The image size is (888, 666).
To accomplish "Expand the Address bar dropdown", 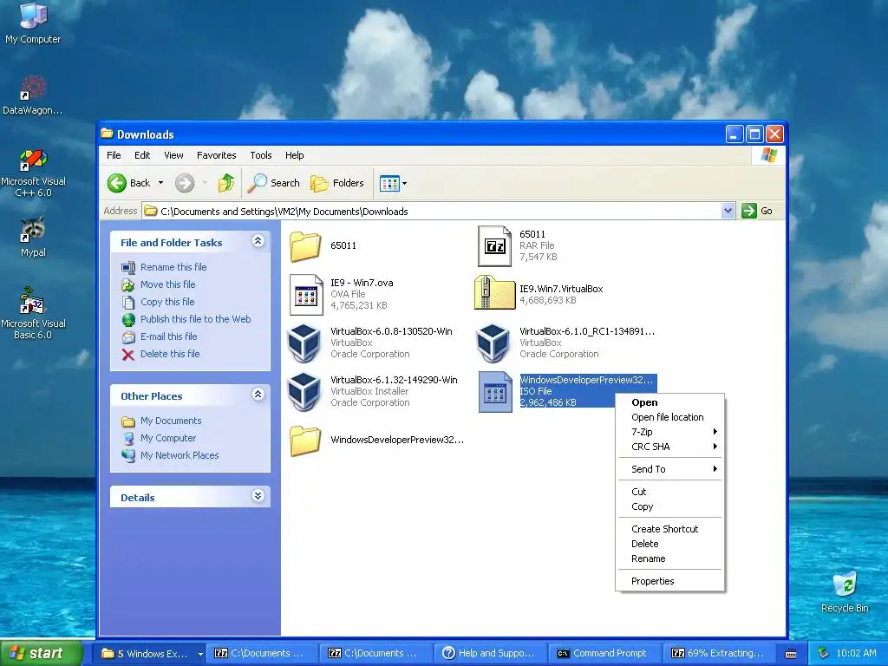I will [x=728, y=212].
